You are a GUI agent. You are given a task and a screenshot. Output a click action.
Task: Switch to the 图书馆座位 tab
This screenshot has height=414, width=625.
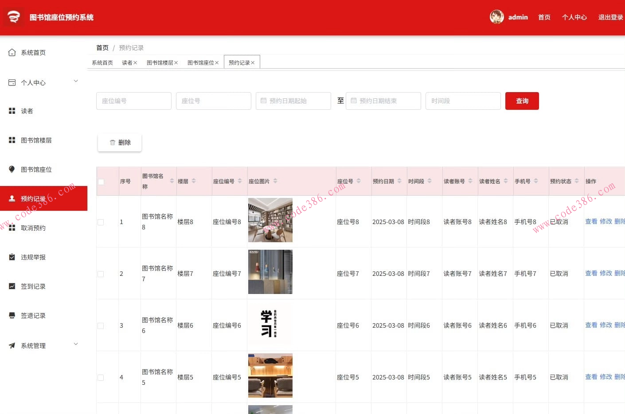pyautogui.click(x=200, y=62)
